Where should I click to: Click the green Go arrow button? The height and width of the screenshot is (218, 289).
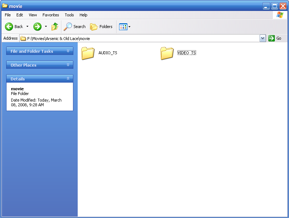pos(272,38)
